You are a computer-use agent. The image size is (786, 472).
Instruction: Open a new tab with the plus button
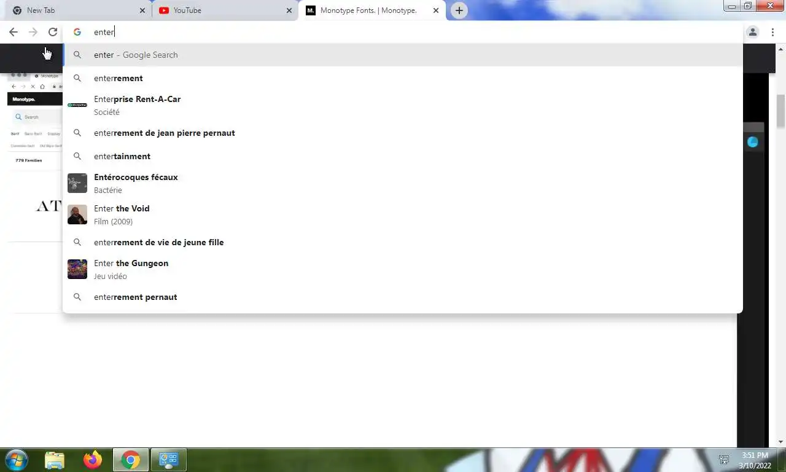click(x=459, y=10)
